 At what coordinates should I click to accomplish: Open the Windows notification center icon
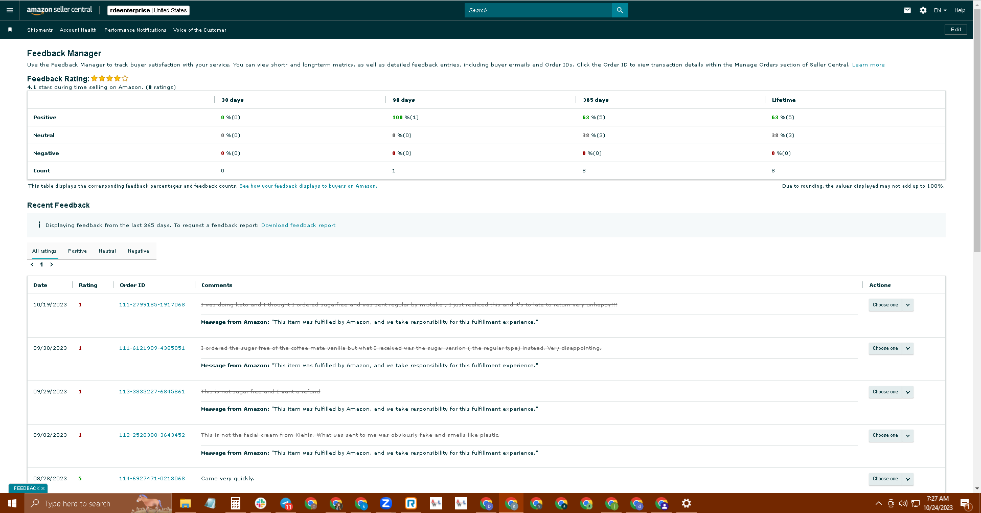tap(965, 503)
